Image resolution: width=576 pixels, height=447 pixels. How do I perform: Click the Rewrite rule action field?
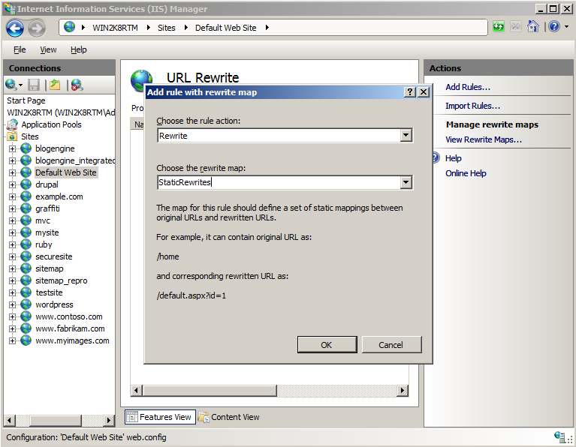(279, 136)
